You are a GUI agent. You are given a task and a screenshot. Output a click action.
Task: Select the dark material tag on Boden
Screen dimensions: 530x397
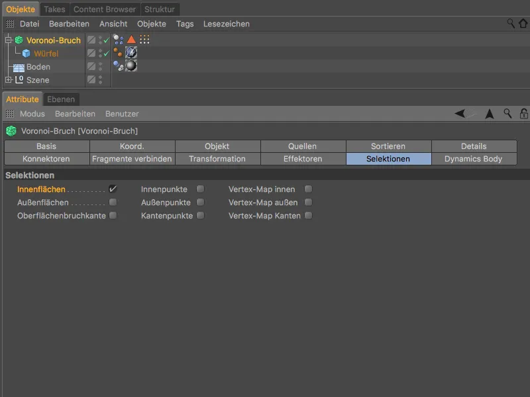pos(131,66)
